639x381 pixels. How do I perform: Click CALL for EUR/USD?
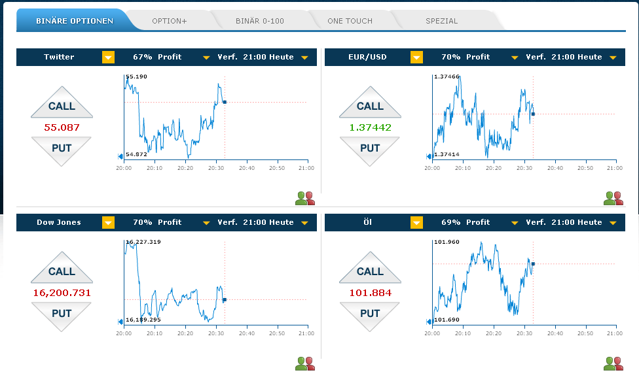370,104
